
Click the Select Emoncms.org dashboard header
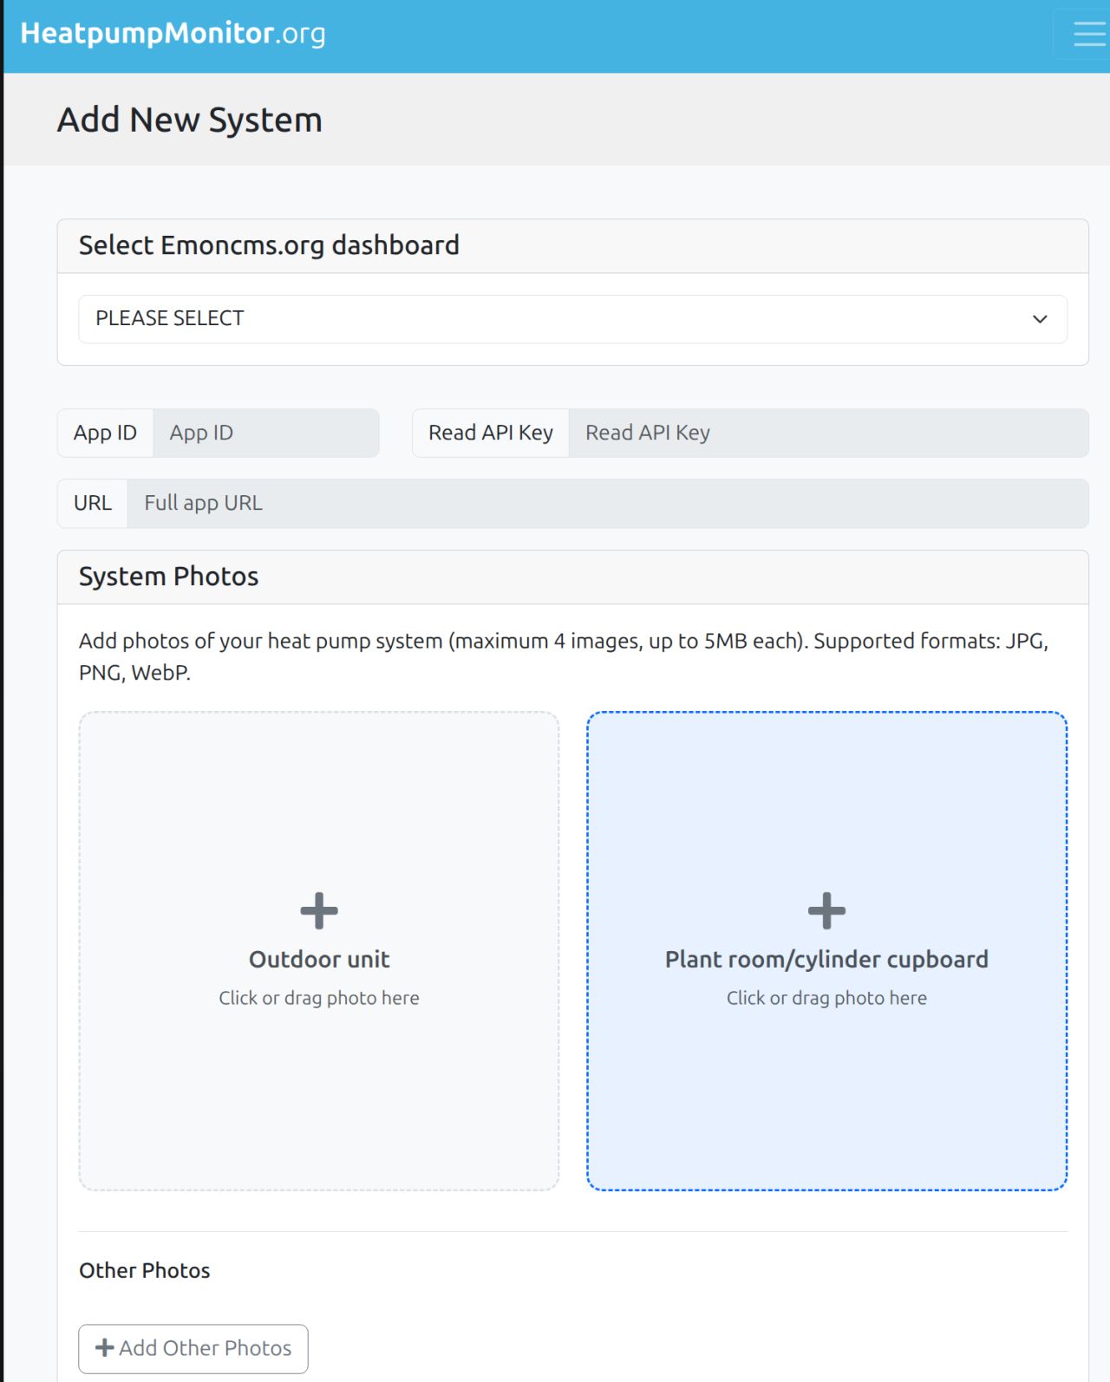point(269,245)
